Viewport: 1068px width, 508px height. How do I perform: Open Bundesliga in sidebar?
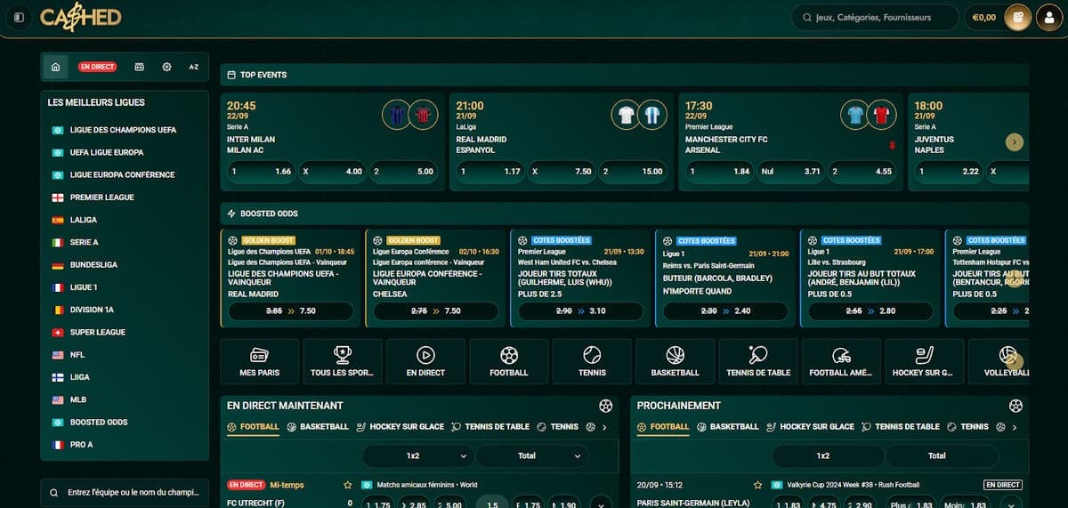click(93, 265)
